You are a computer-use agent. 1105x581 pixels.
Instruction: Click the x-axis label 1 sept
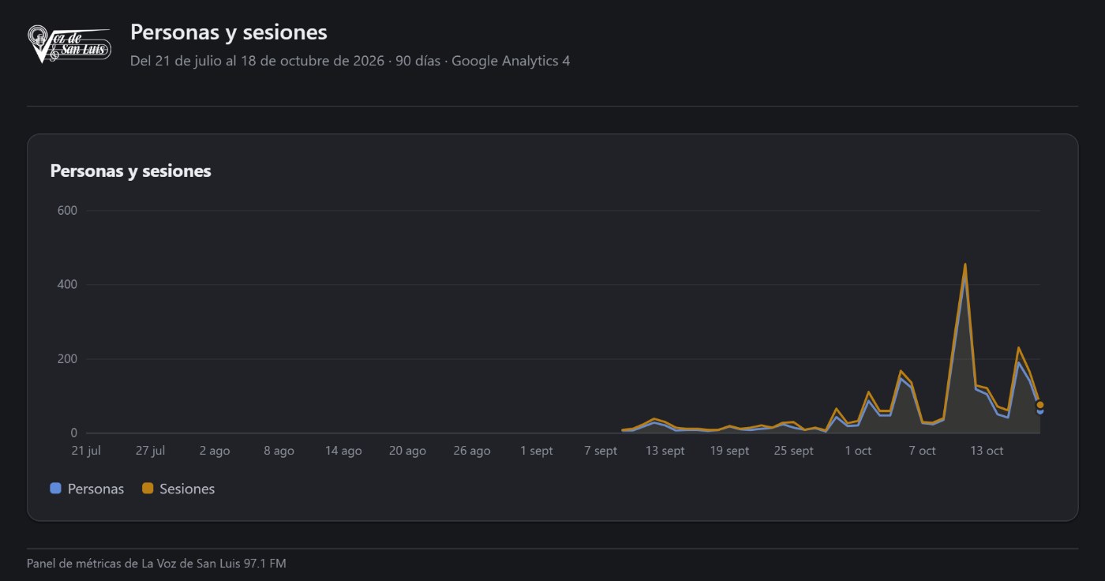[x=537, y=451]
